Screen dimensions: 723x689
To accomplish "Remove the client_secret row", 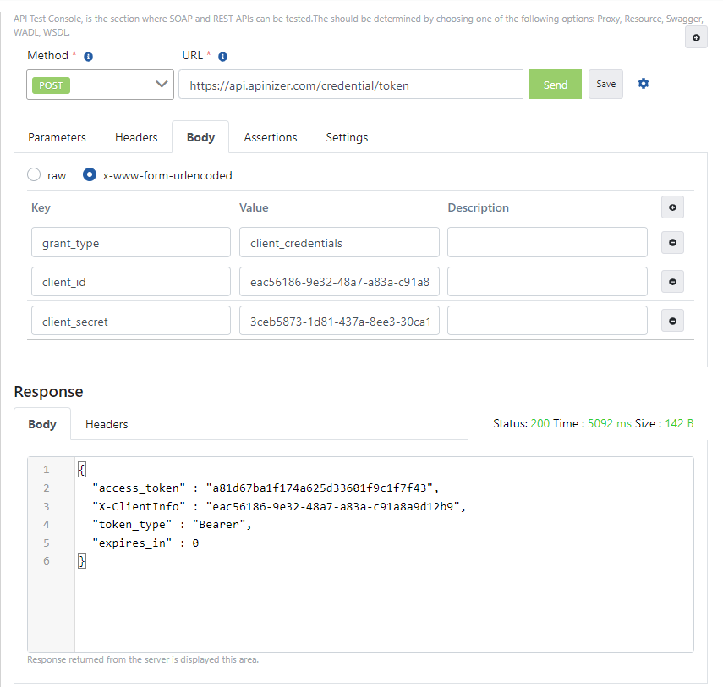I will (672, 321).
